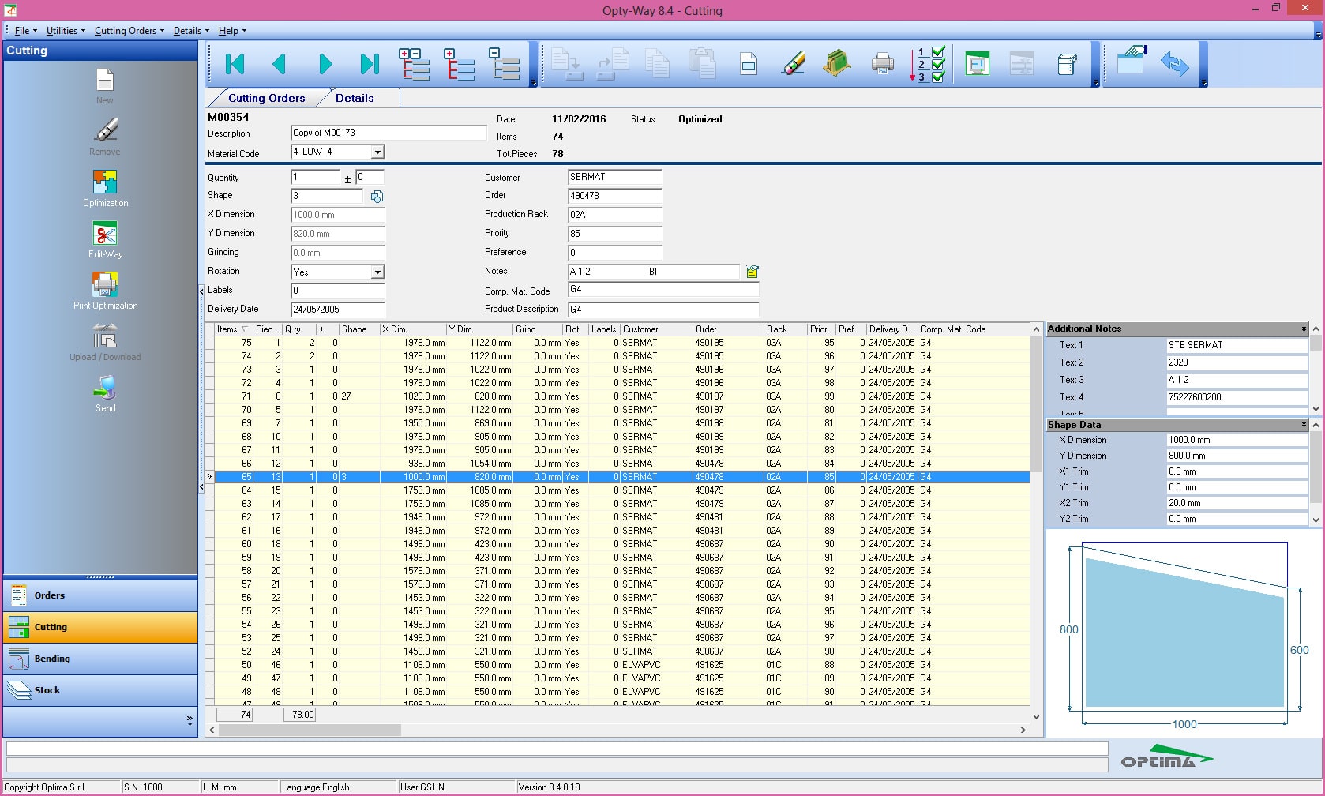Open navigation toolbar options arrow

(534, 82)
